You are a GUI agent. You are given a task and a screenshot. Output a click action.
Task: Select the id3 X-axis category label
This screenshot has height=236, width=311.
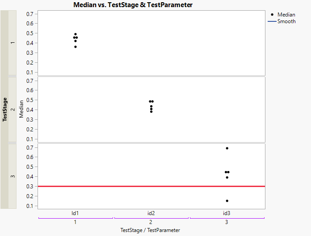pos(227,213)
